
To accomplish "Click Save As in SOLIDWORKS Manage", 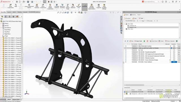I will tap(133, 15).
